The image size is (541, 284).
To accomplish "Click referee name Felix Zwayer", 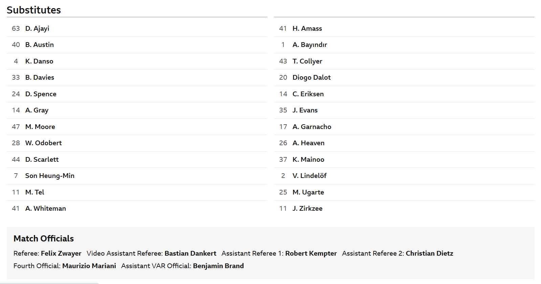I will point(61,253).
